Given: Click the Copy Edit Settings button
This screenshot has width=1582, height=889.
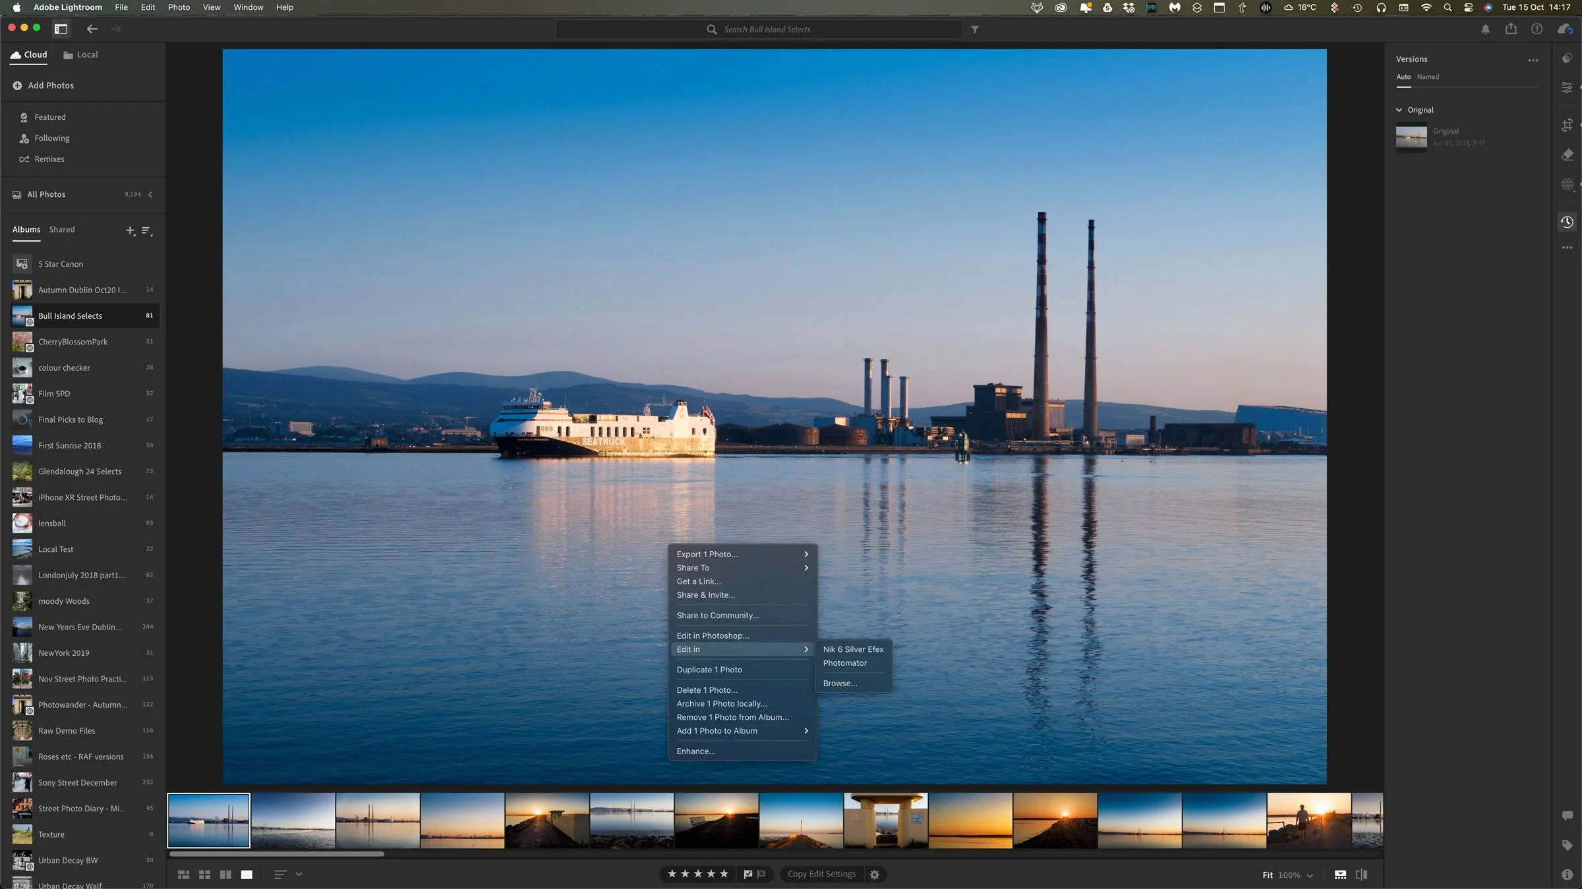Looking at the screenshot, I should pos(821,874).
